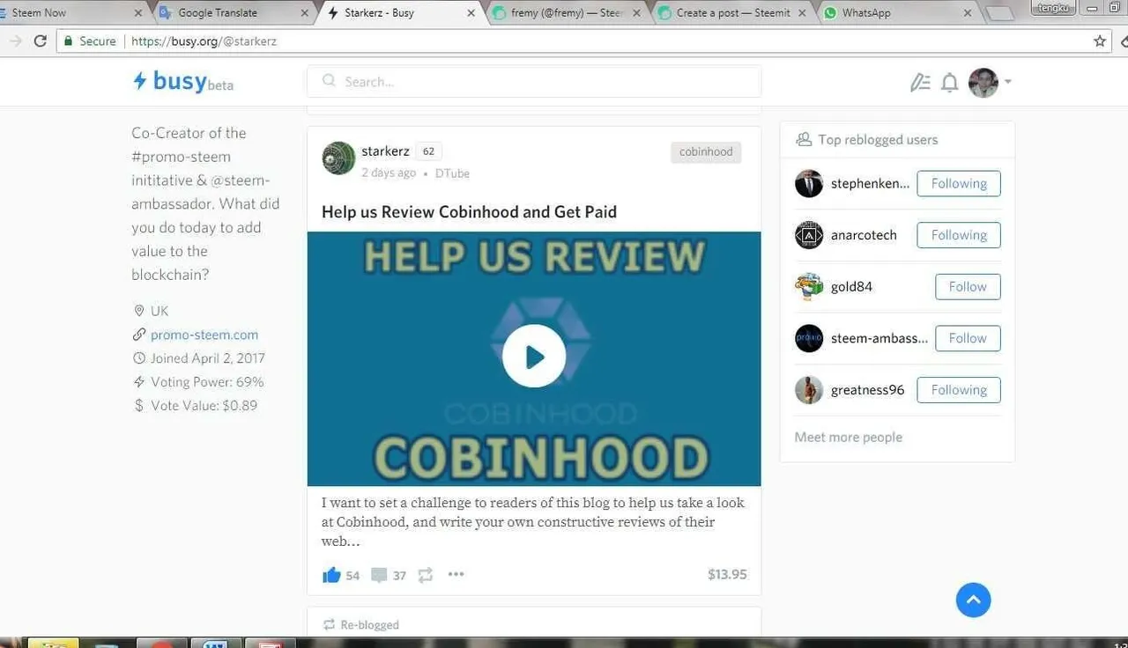Reblog the Cobinhood post

(x=426, y=575)
